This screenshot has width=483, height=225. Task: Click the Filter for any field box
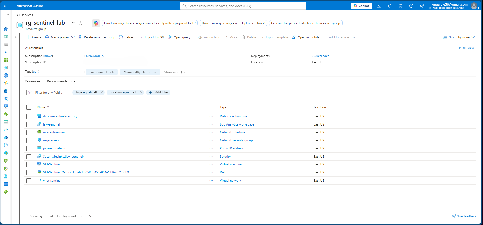48,93
